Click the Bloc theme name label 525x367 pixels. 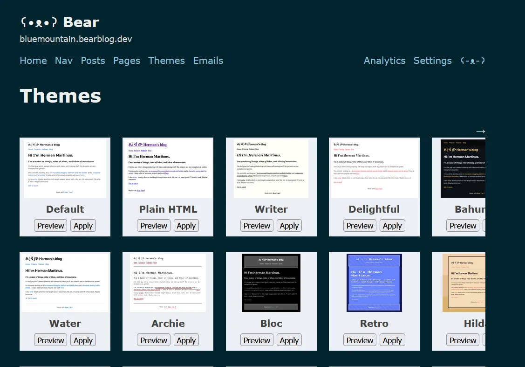[x=271, y=324]
